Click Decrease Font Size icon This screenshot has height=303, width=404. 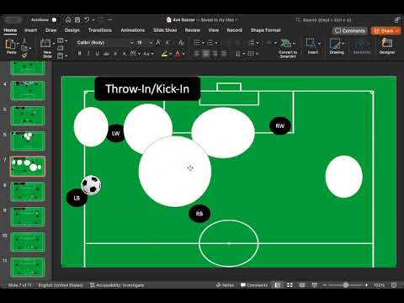click(x=167, y=43)
